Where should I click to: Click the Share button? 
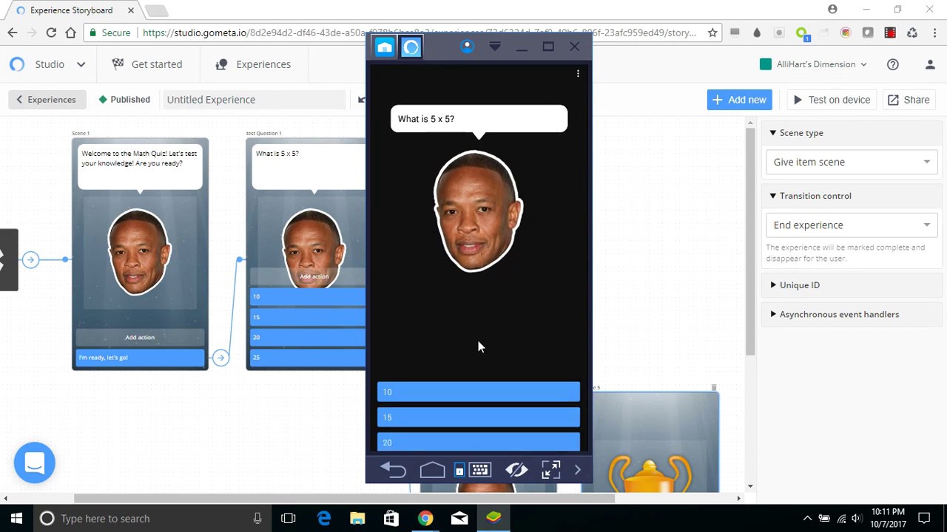pyautogui.click(x=909, y=100)
